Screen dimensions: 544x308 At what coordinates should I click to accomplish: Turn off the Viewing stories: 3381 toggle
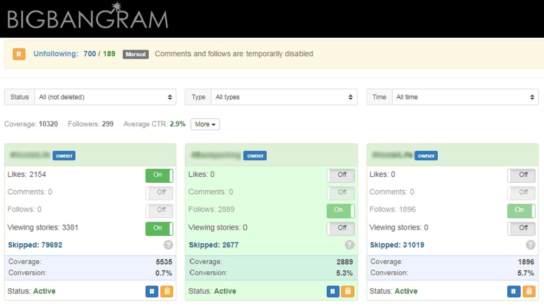[x=159, y=228]
